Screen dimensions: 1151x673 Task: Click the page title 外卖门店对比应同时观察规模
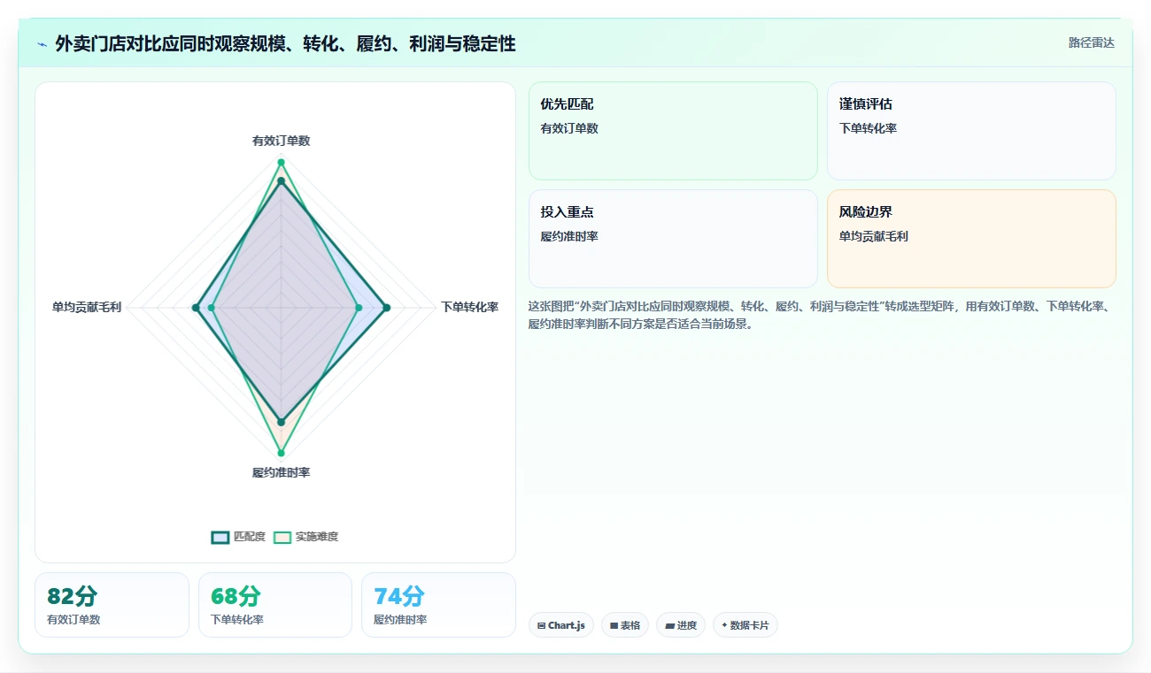coord(285,43)
